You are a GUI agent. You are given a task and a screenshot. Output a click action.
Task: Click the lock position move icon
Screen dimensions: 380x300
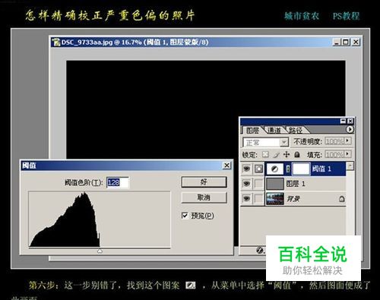point(287,154)
